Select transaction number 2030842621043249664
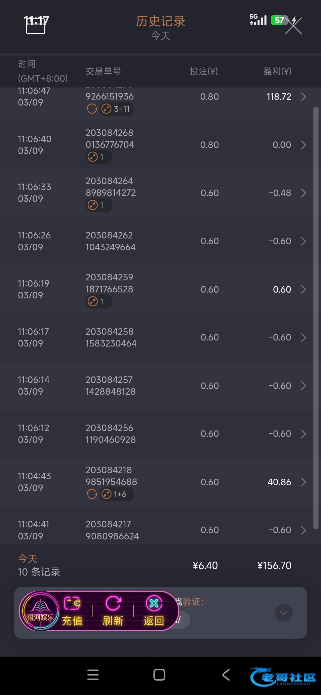 [x=110, y=241]
